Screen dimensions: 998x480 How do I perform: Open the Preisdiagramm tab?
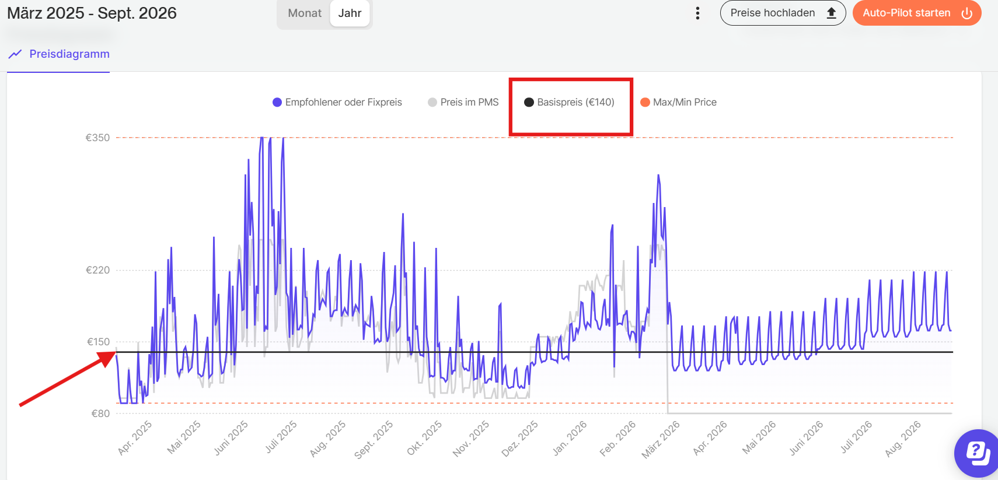coord(69,54)
